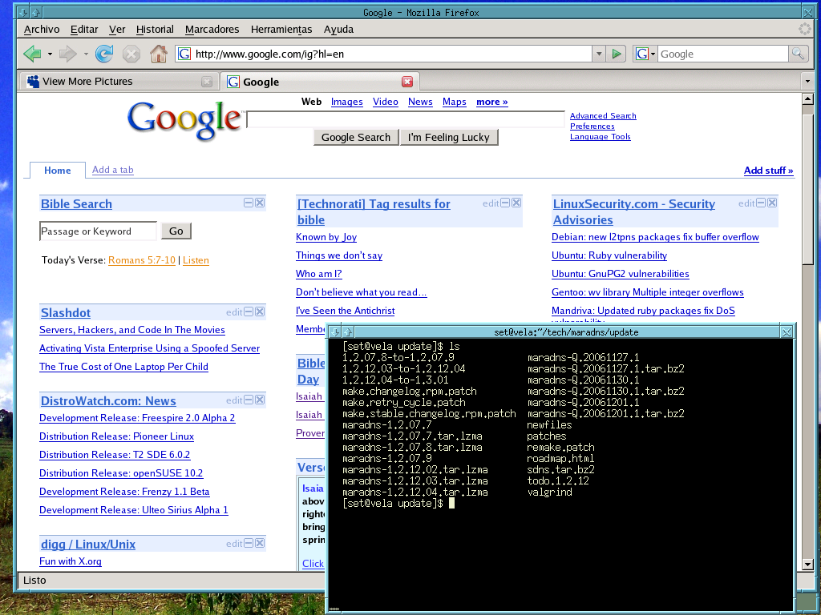Open Distribution Release: openSUSE 10.2 link
821x615 pixels.
121,472
